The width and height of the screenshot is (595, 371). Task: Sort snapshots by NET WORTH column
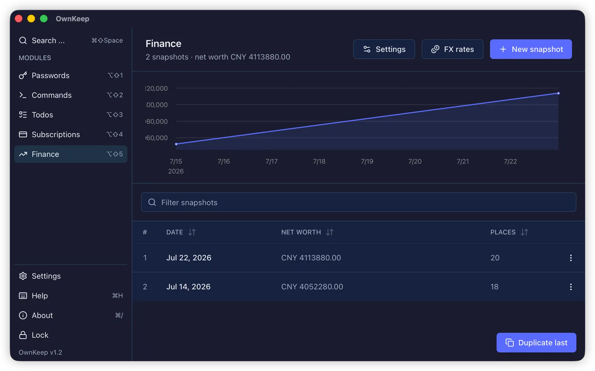pos(307,232)
